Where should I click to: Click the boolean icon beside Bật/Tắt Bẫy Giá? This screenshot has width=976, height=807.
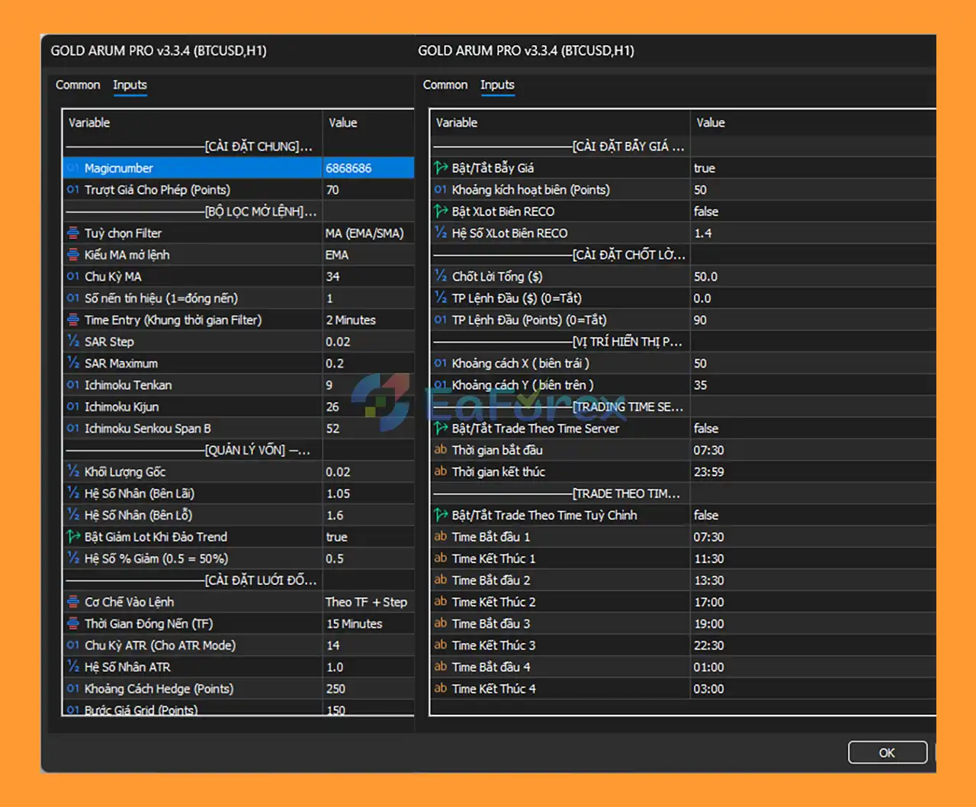click(x=441, y=168)
